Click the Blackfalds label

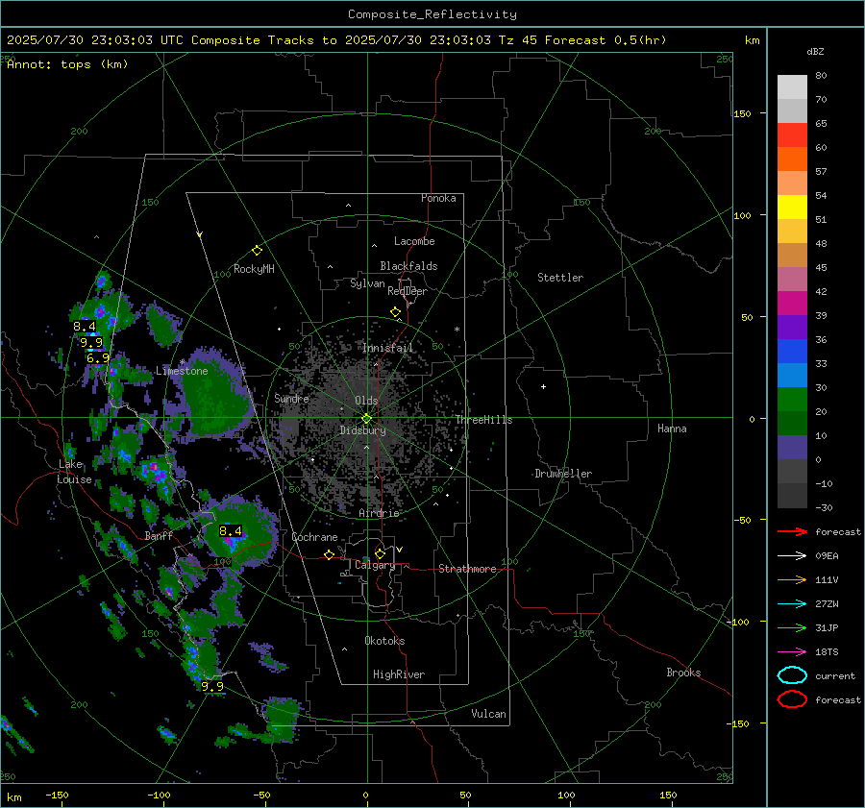[x=408, y=266]
